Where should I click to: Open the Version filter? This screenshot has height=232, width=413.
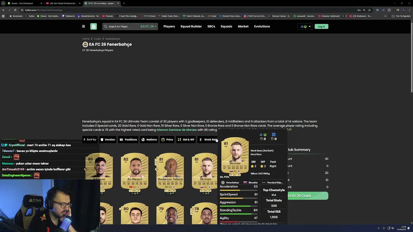[108, 140]
